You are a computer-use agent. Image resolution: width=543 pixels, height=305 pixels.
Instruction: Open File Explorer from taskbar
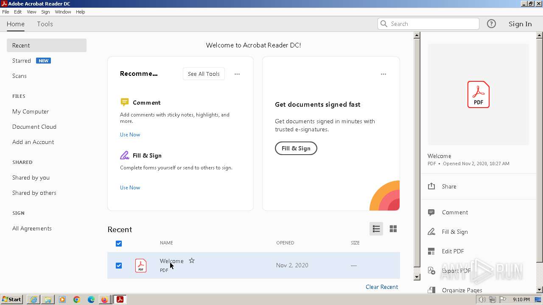click(x=48, y=299)
